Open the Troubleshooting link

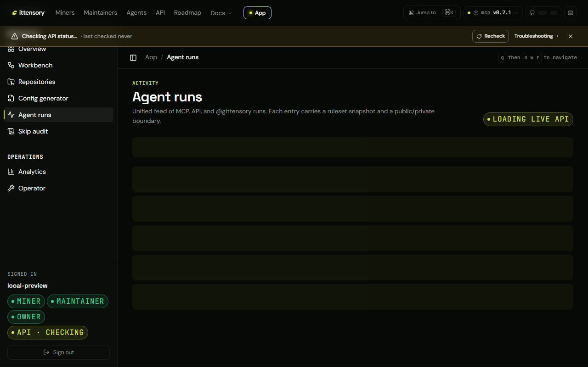coord(537,36)
